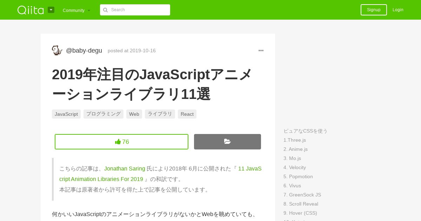Click the Signup button
This screenshot has width=421, height=221.
[374, 10]
